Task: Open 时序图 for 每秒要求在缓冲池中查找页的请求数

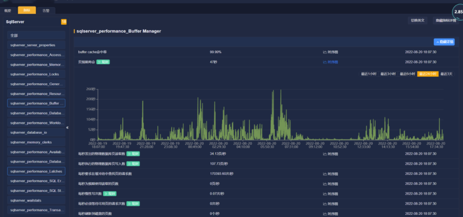Action: click(x=331, y=174)
